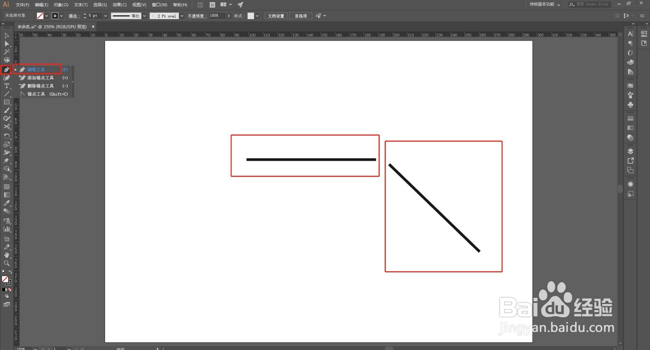The image size is (650, 350).
Task: Swap fill and stroke colors
Action: pyautogui.click(x=10, y=272)
